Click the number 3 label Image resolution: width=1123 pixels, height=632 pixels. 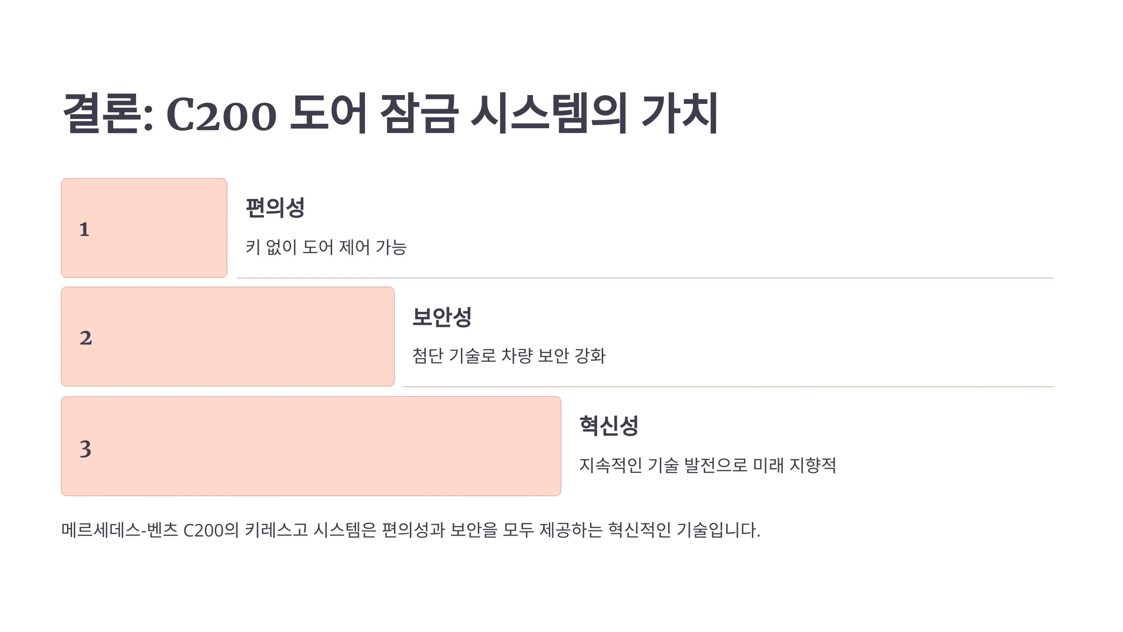85,449
